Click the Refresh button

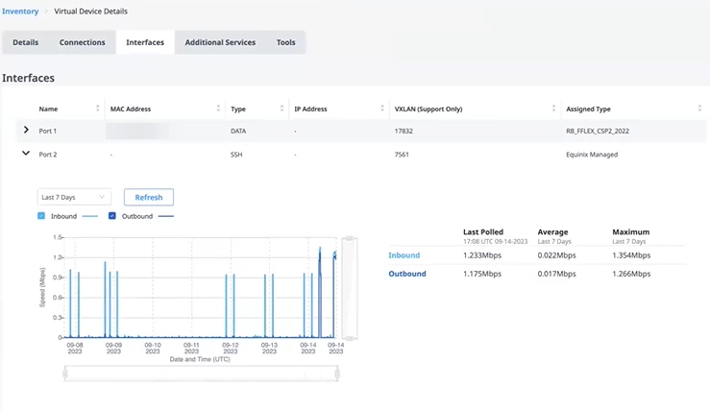tap(149, 198)
